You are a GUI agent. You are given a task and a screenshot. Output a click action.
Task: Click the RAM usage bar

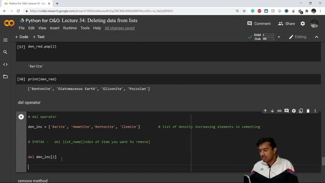[x=269, y=35]
